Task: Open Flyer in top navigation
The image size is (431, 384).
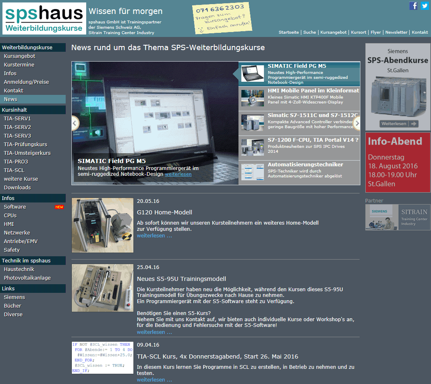Action: pos(376,32)
